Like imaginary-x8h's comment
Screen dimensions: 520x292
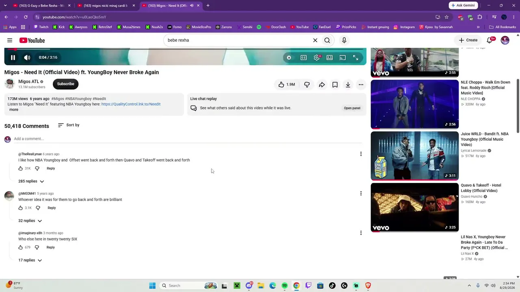(21, 247)
